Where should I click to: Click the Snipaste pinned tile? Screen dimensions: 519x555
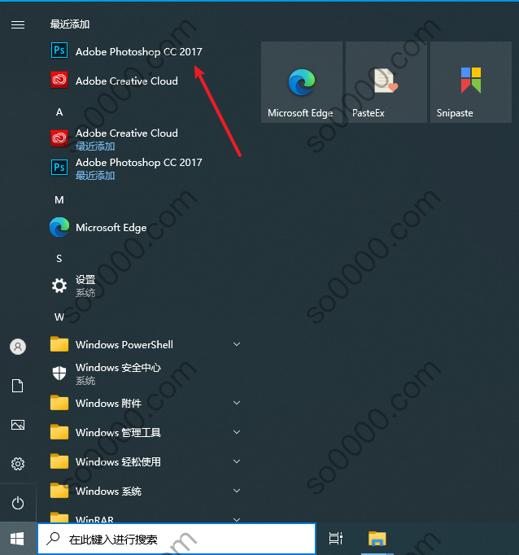click(x=470, y=82)
